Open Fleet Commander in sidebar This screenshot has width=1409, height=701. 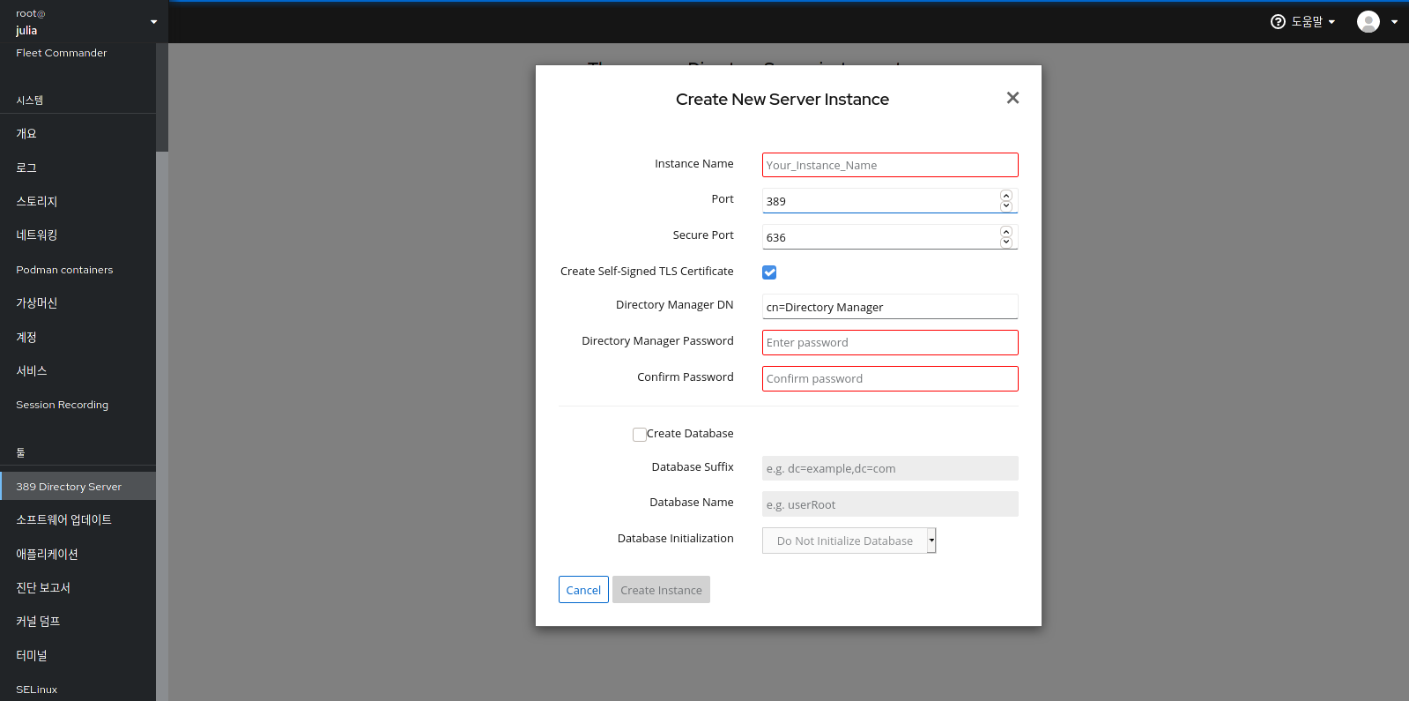78,53
